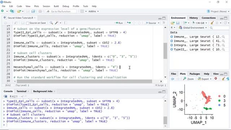Open the Export plot dropdown
Screen dimensions: 231x130
click(205, 79)
